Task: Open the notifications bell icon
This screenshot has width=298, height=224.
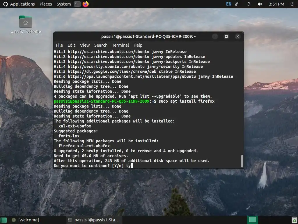Action: point(249,4)
